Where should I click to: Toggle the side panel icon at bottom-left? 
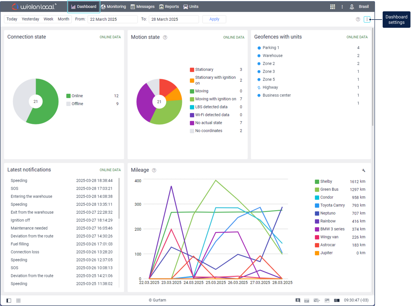(x=9, y=300)
